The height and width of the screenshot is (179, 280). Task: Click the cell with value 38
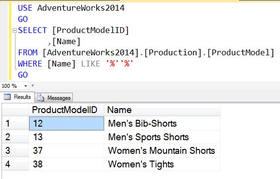[x=66, y=164]
